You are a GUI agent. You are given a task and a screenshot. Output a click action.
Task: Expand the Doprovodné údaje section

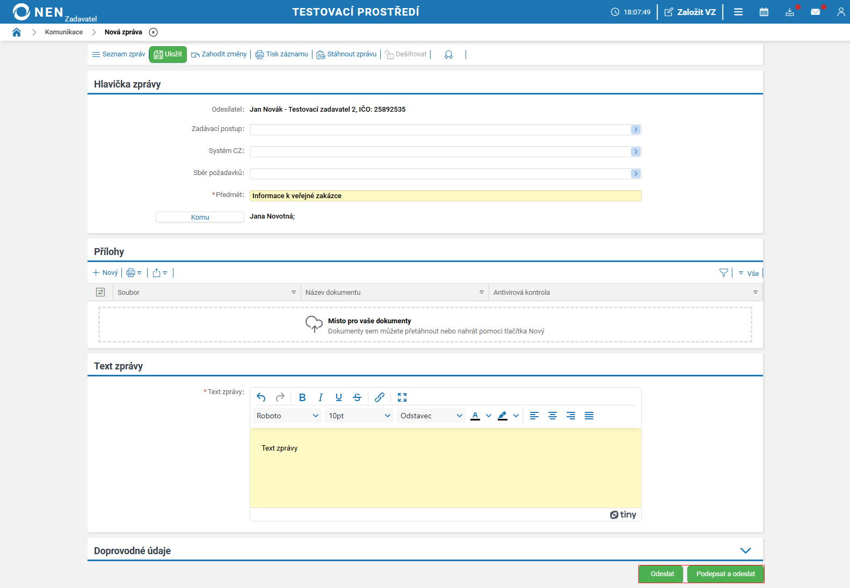point(745,550)
